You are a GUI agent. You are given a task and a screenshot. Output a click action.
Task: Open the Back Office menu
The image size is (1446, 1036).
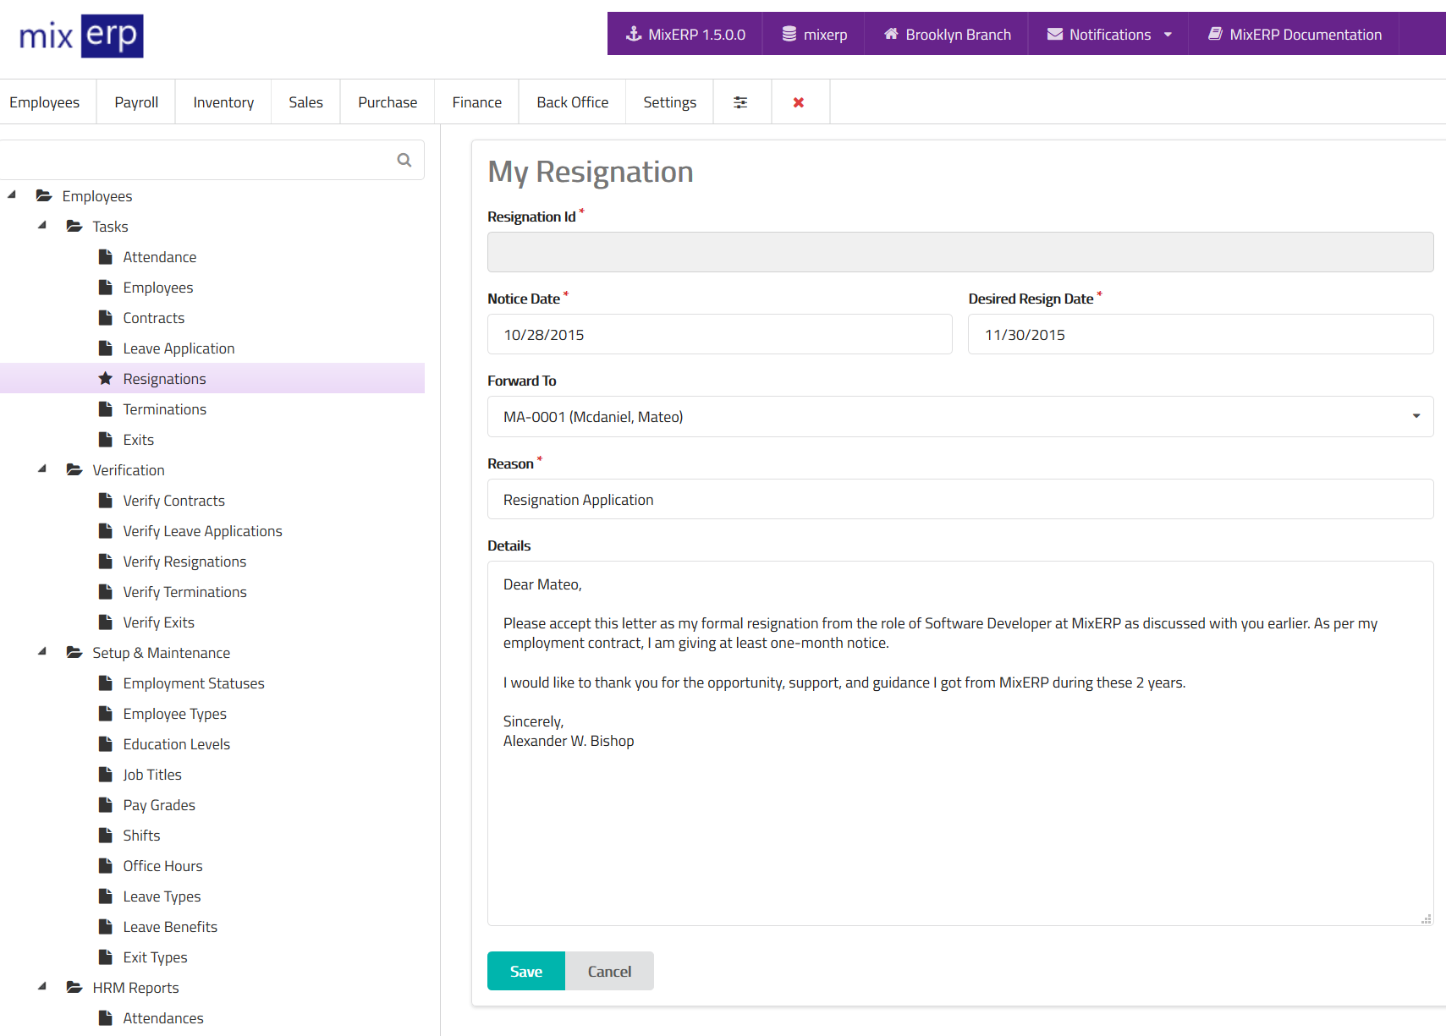click(572, 102)
